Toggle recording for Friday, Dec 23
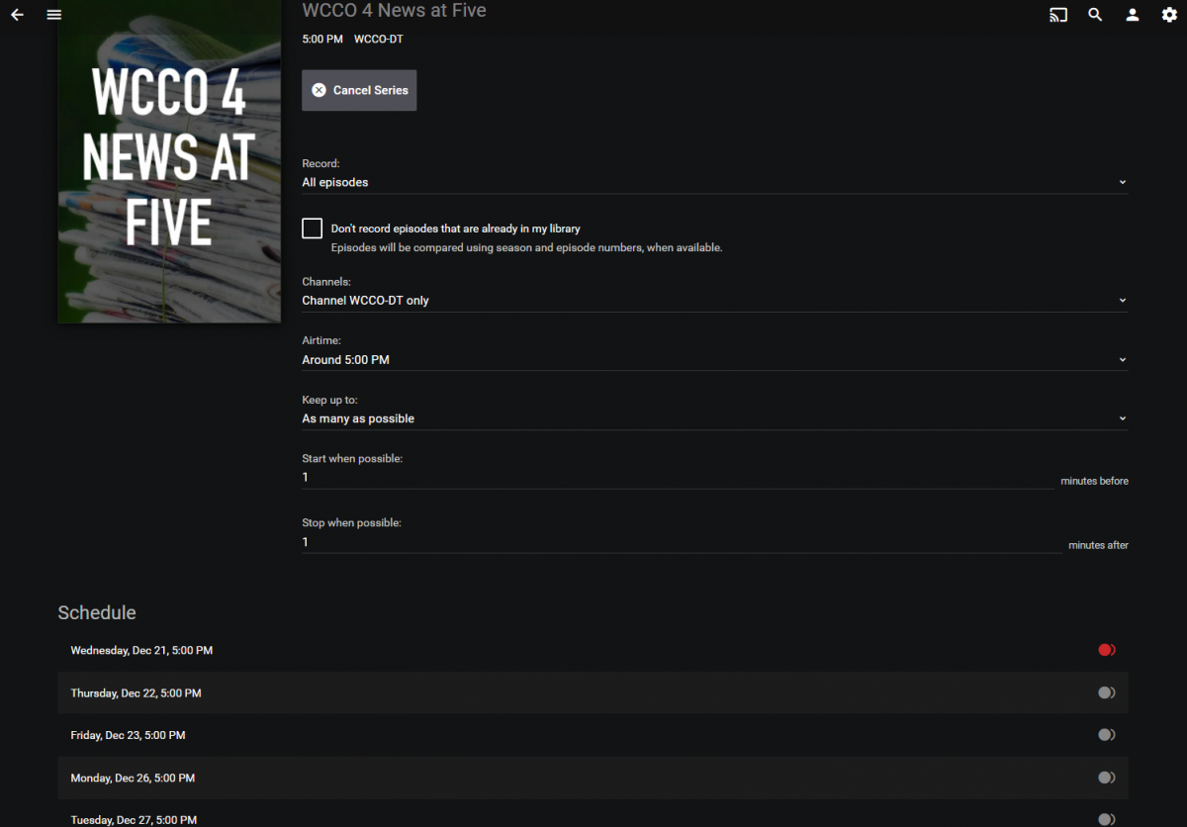The width and height of the screenshot is (1187, 827). 1107,735
